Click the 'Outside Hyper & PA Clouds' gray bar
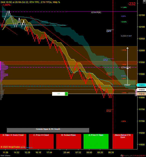The width and height of the screenshot is (146, 157). coord(48,130)
